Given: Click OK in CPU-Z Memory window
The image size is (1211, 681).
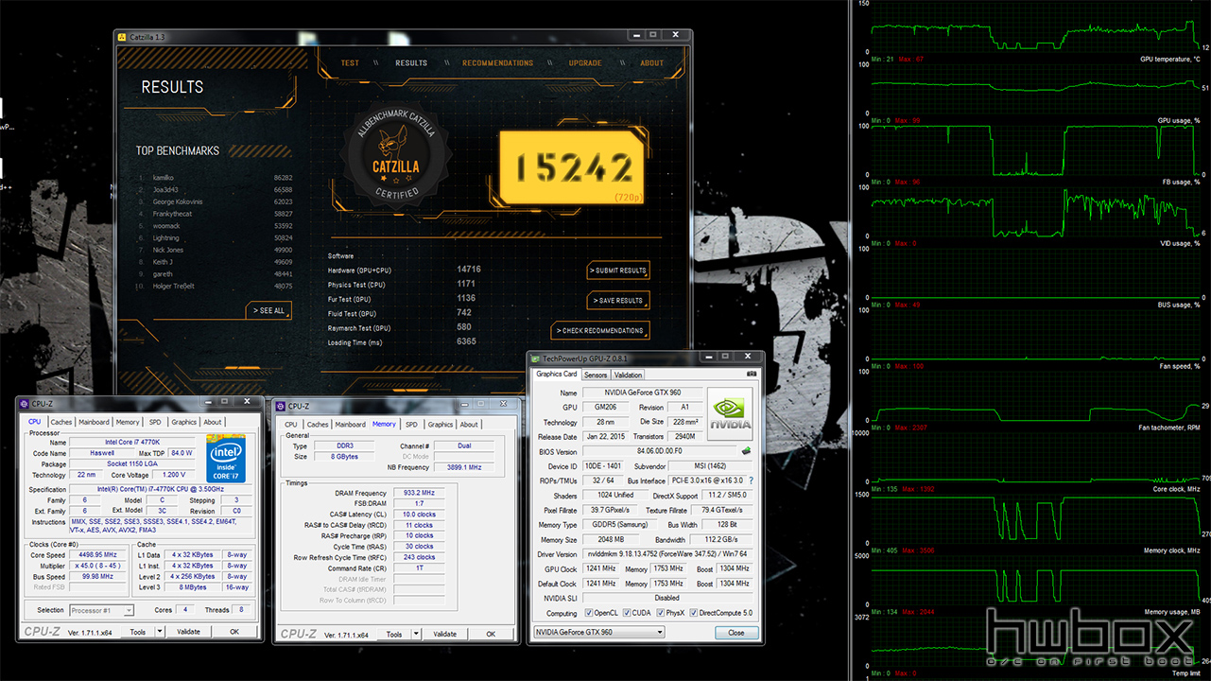Looking at the screenshot, I should (491, 634).
